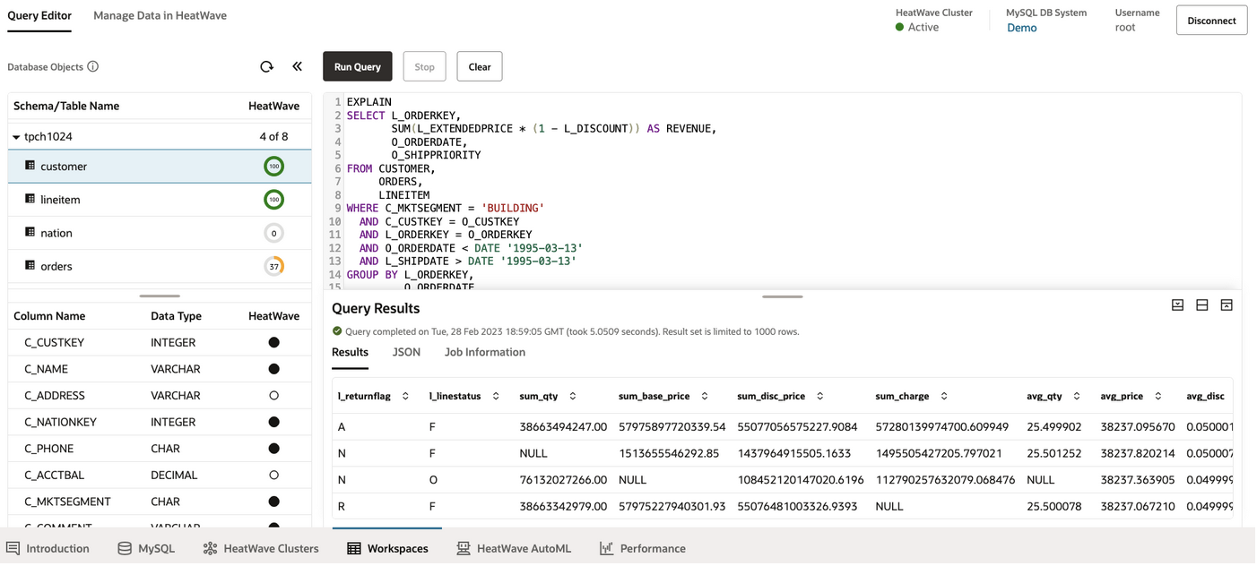Click the orders table 37 percent indicator

[273, 266]
